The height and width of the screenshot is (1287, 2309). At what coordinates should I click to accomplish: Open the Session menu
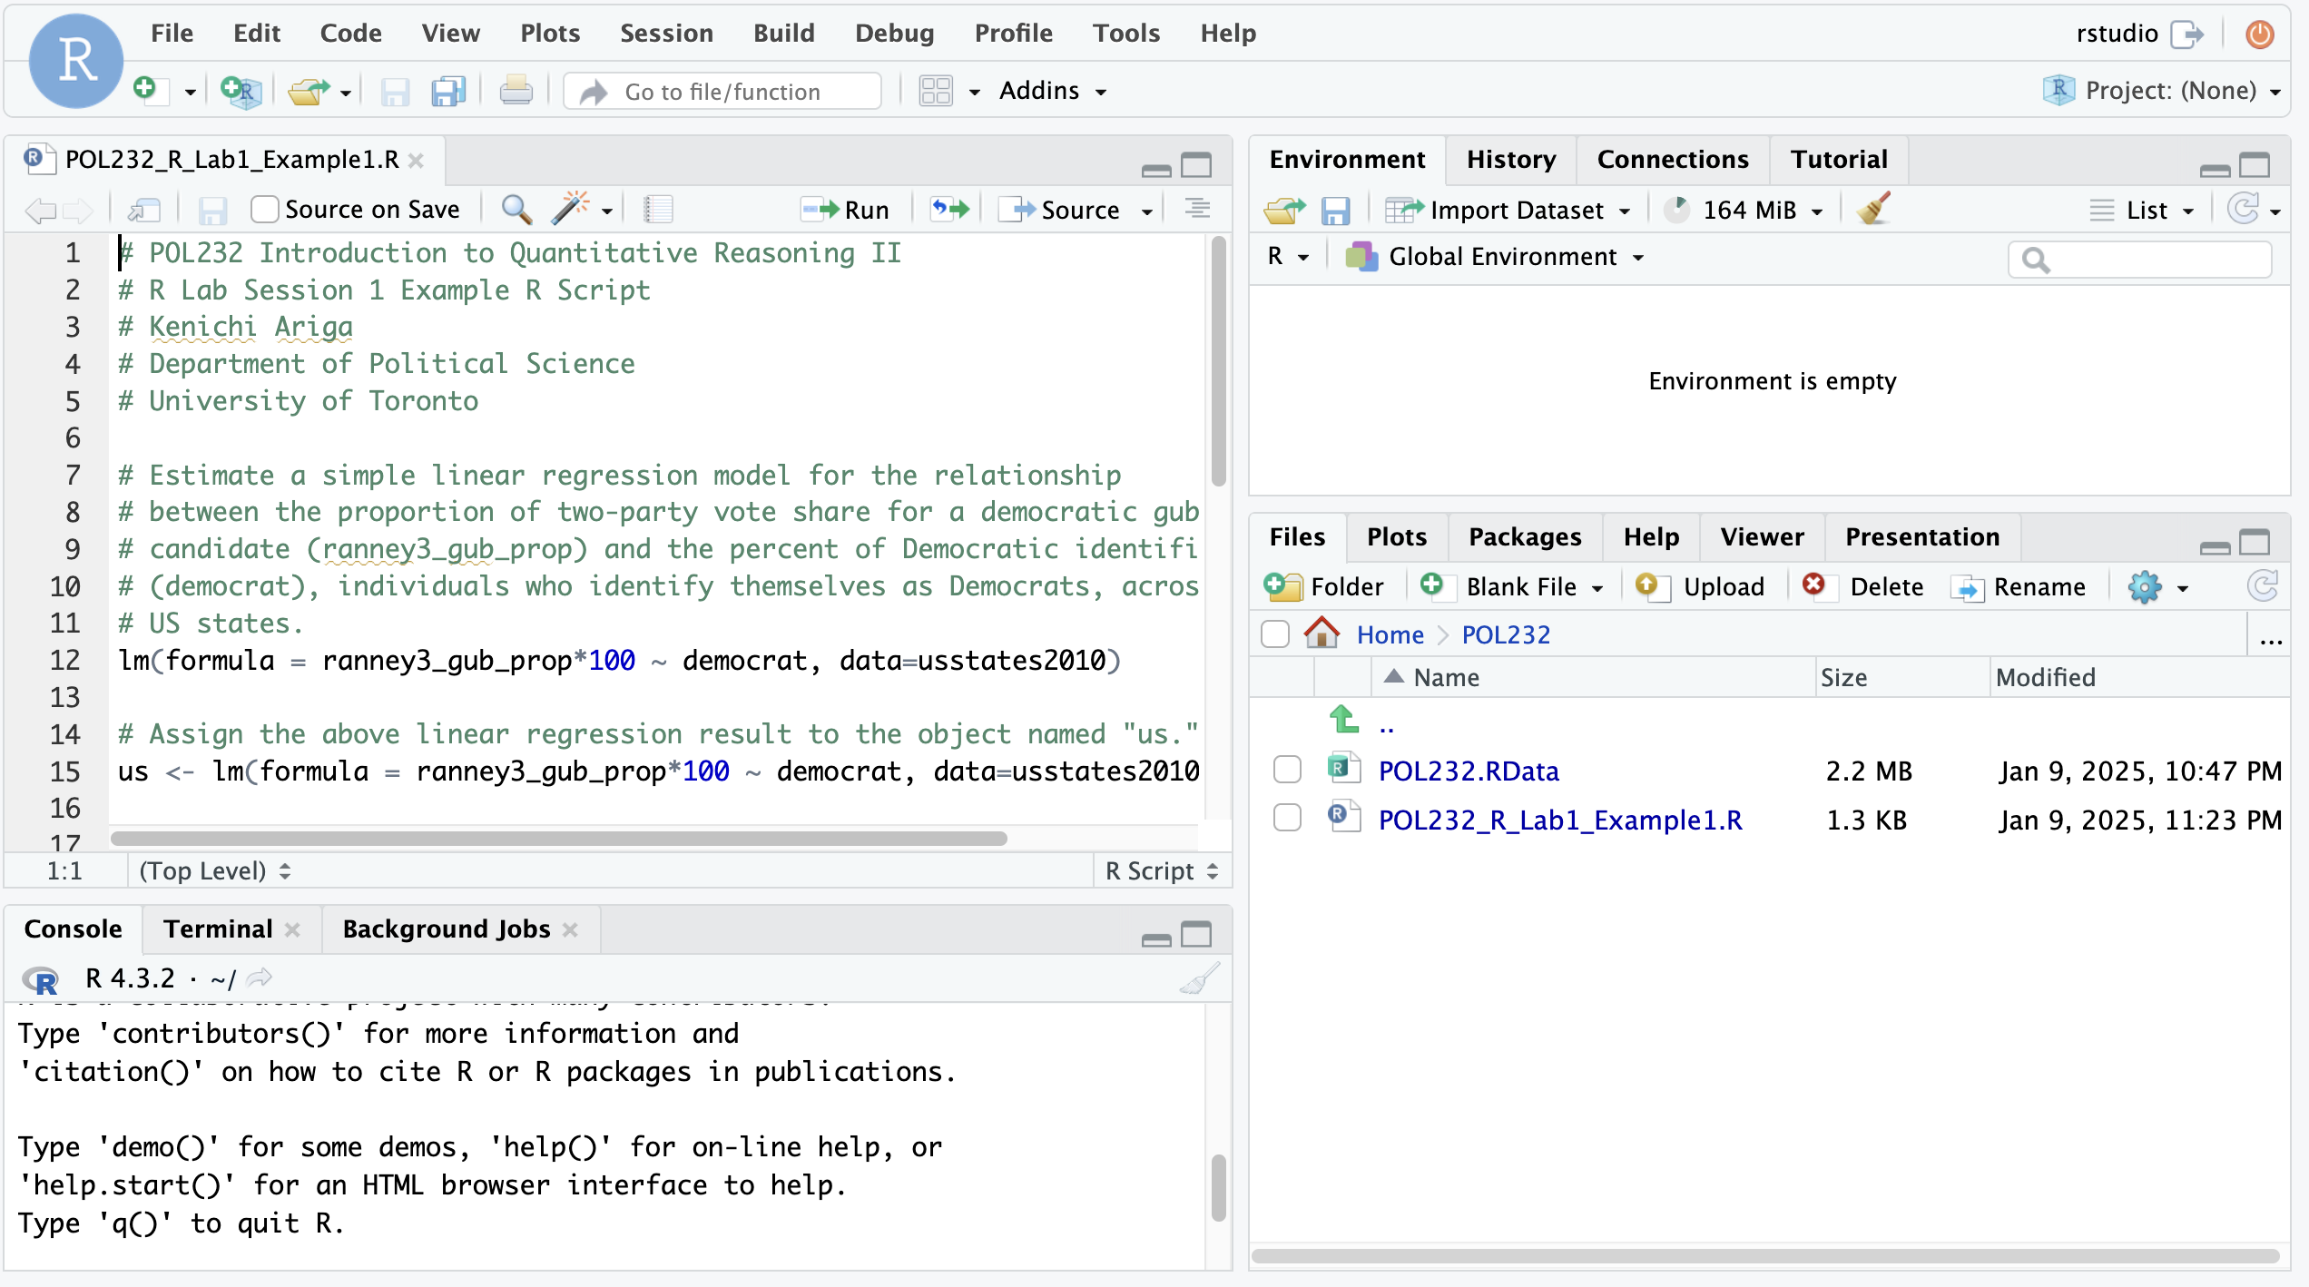(x=666, y=34)
